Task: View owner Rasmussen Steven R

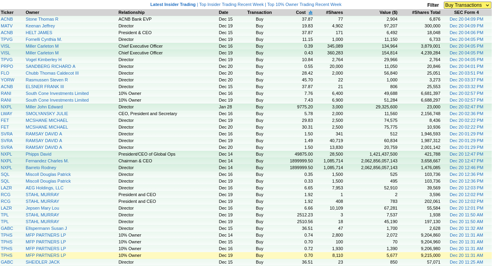Action: click(x=47, y=80)
